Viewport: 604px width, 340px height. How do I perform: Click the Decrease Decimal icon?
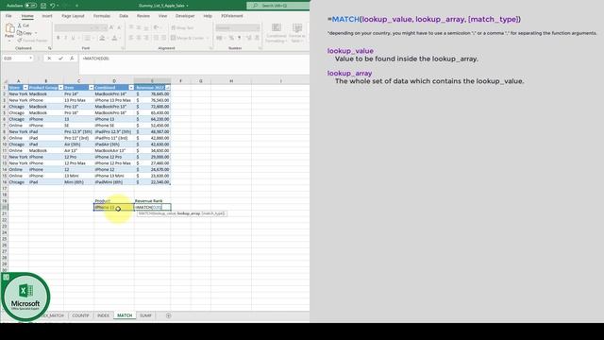(257, 38)
